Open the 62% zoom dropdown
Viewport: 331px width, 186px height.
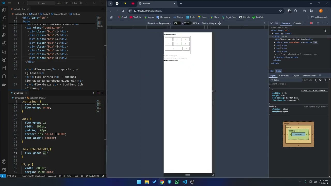[x=196, y=23]
